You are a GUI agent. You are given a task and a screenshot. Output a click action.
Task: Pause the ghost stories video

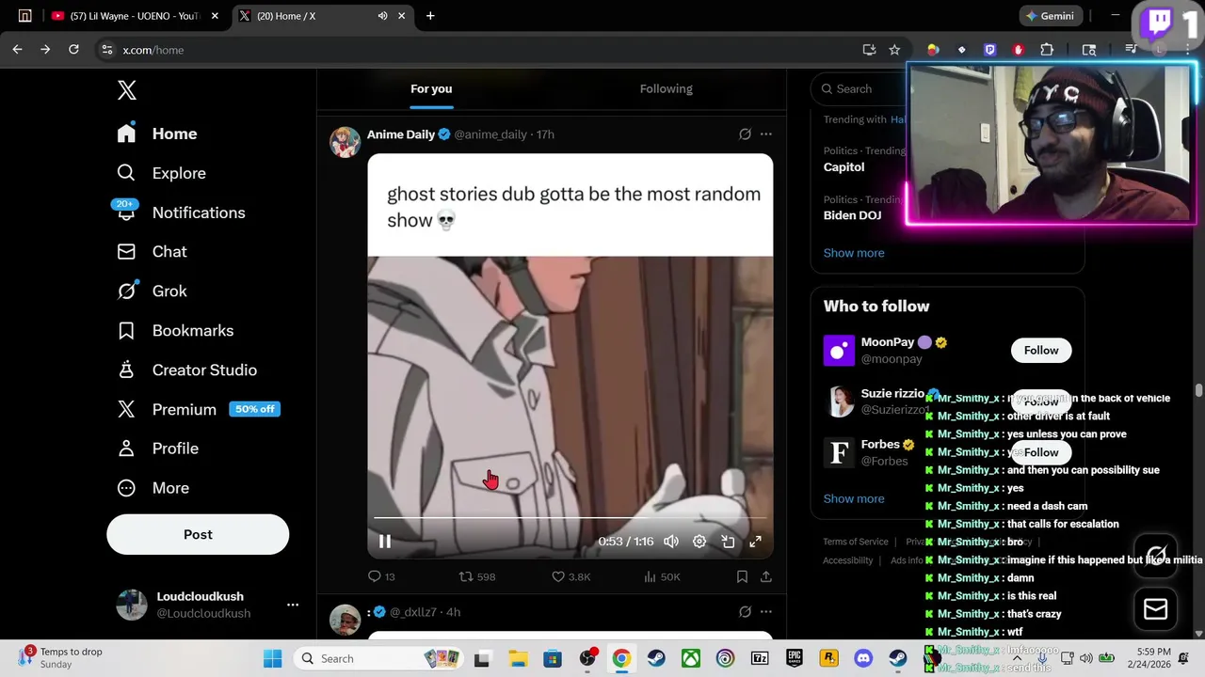coord(385,541)
